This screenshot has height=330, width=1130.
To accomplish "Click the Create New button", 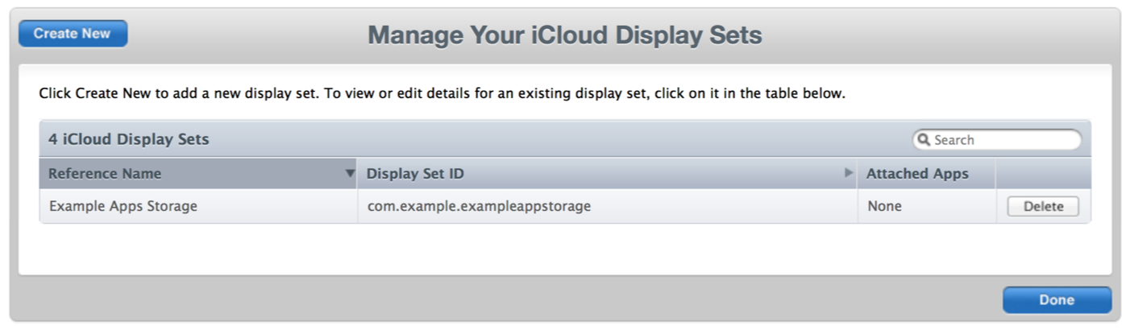I will click(x=73, y=34).
